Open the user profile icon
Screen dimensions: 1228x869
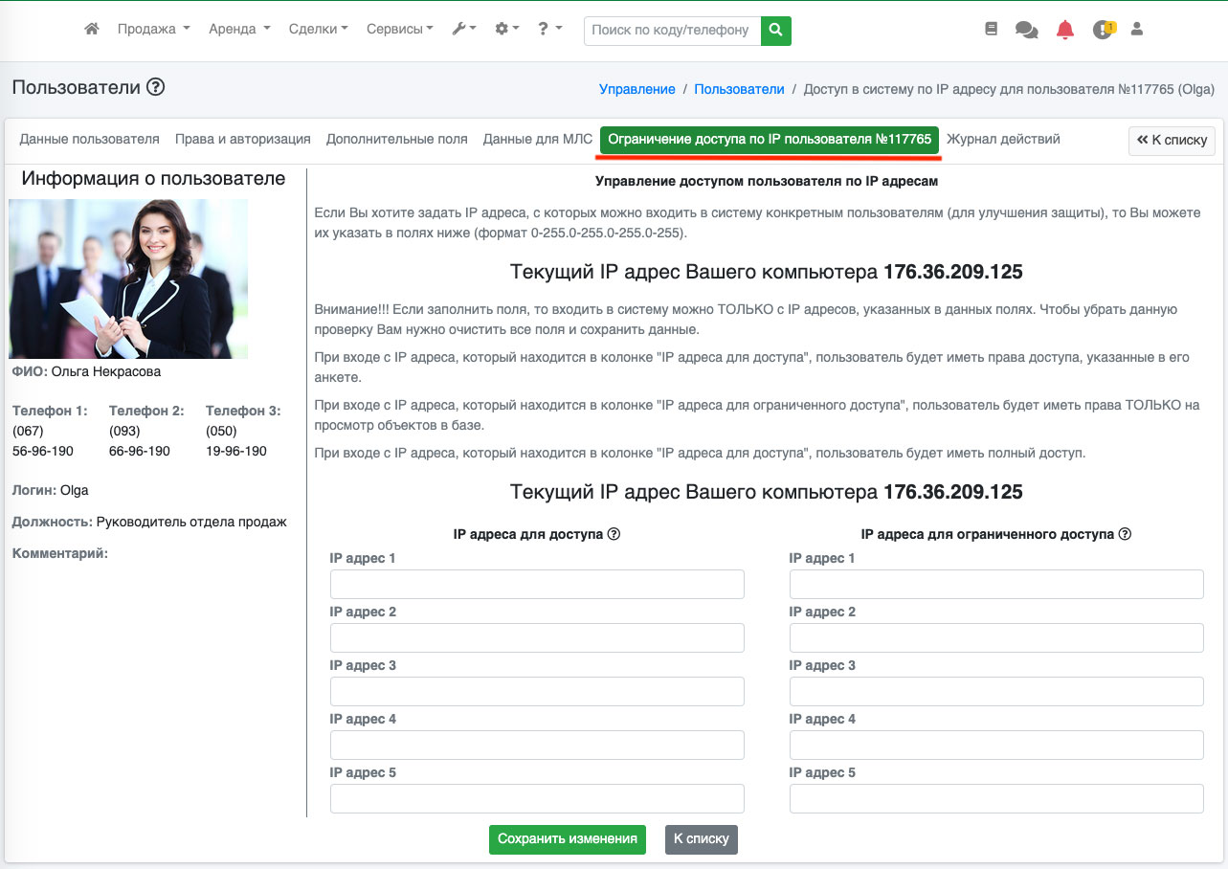pyautogui.click(x=1137, y=30)
